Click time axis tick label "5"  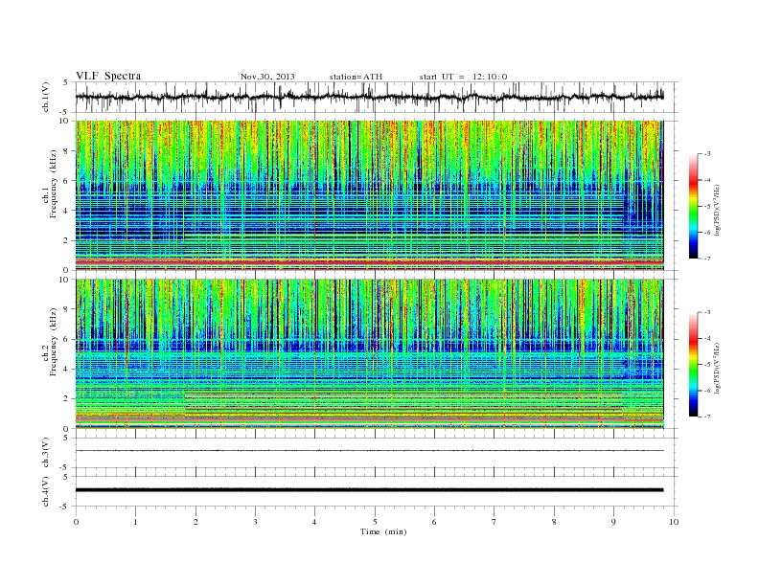pos(375,522)
